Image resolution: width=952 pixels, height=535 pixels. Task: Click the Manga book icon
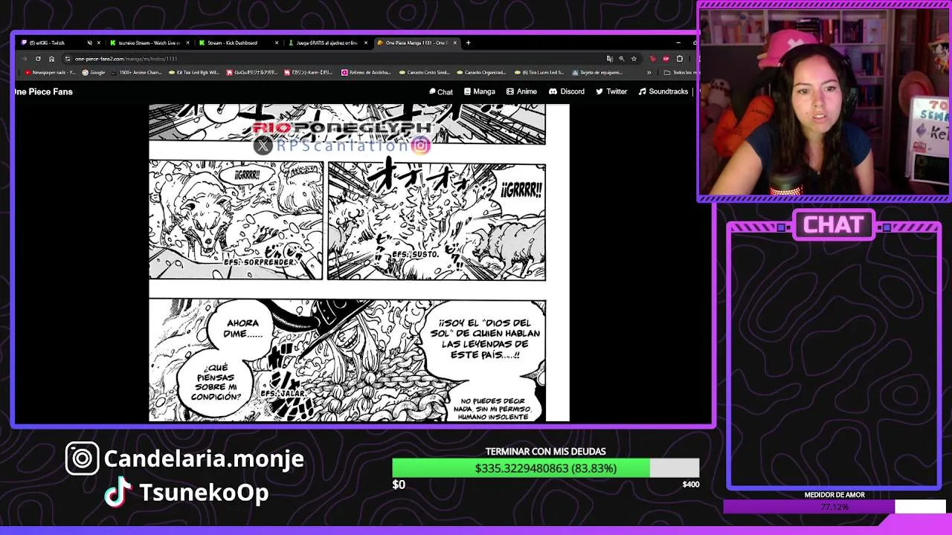point(467,91)
